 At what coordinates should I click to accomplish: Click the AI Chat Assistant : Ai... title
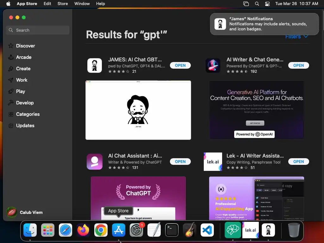[135, 156]
